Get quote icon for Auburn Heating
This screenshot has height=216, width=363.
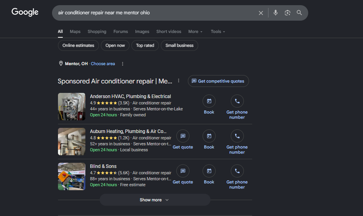tap(183, 136)
